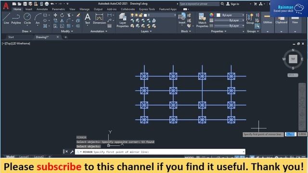Close the Drawing1 tab

click(58, 37)
